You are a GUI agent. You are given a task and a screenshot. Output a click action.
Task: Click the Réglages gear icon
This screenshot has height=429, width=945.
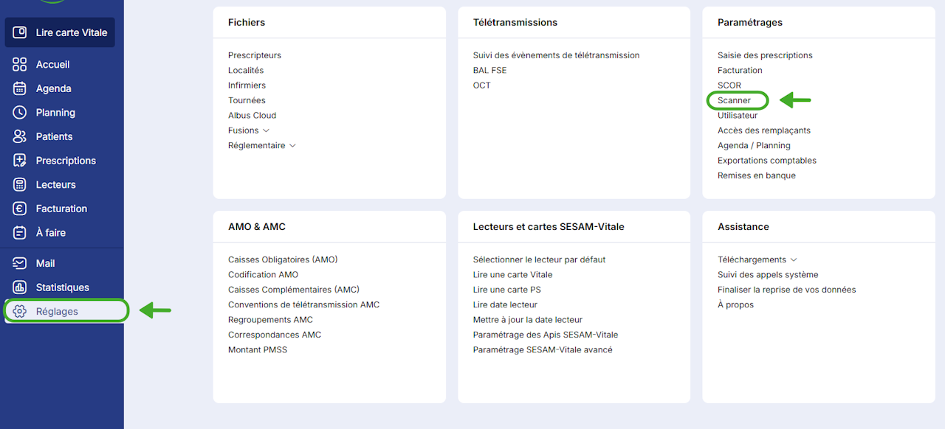click(20, 311)
